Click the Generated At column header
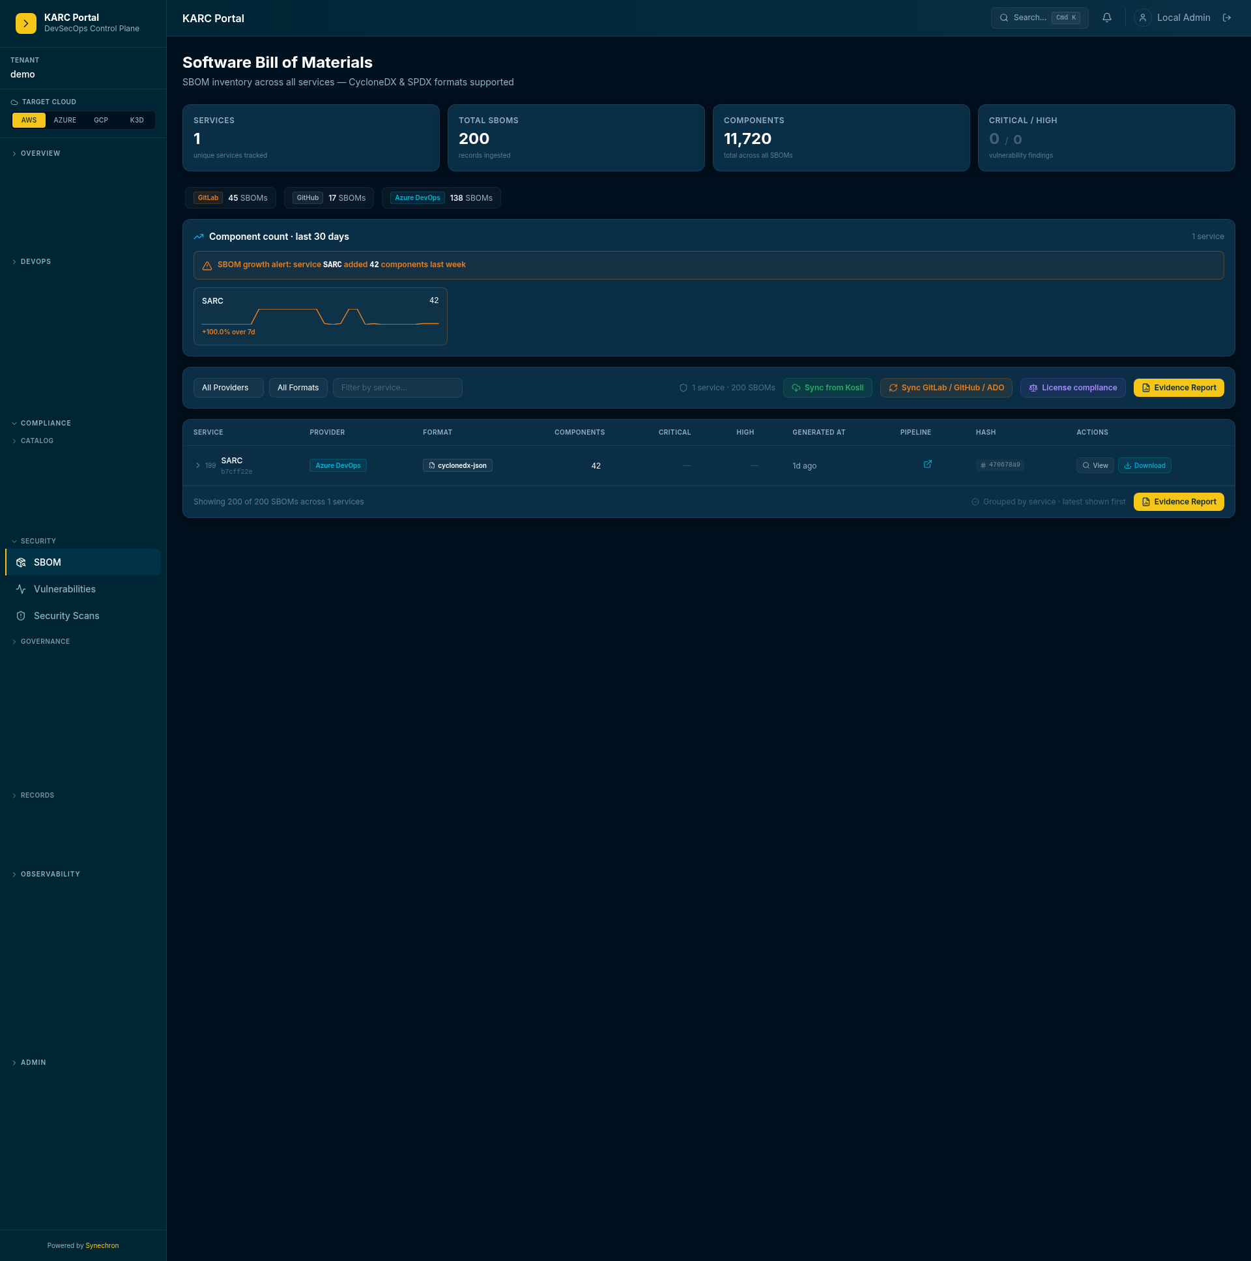 pyautogui.click(x=819, y=433)
